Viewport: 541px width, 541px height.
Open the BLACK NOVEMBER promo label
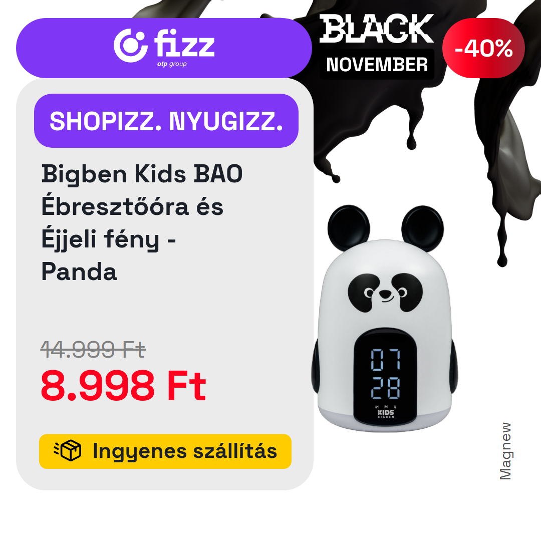[377, 47]
